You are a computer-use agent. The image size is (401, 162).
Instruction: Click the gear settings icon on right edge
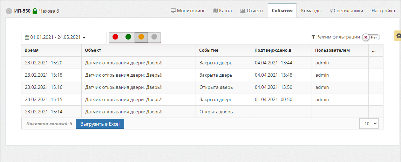click(398, 36)
